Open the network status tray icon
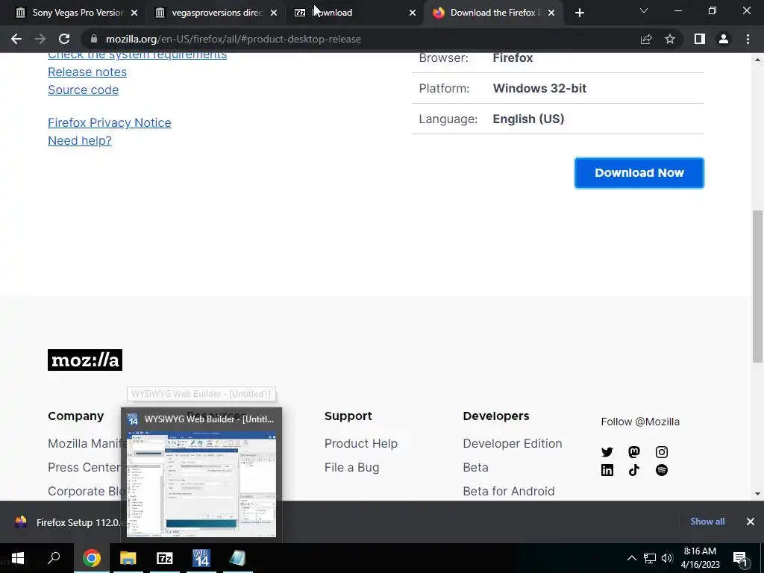Image resolution: width=764 pixels, height=573 pixels. click(x=650, y=558)
